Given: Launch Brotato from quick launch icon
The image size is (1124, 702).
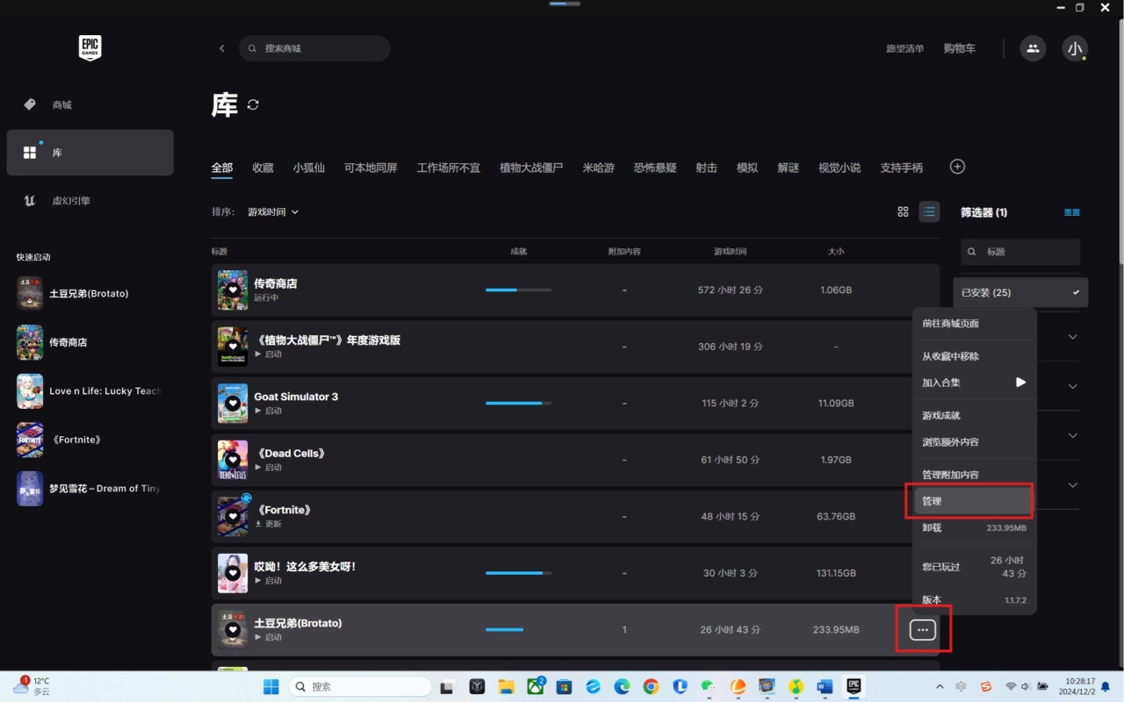Looking at the screenshot, I should 30,293.
